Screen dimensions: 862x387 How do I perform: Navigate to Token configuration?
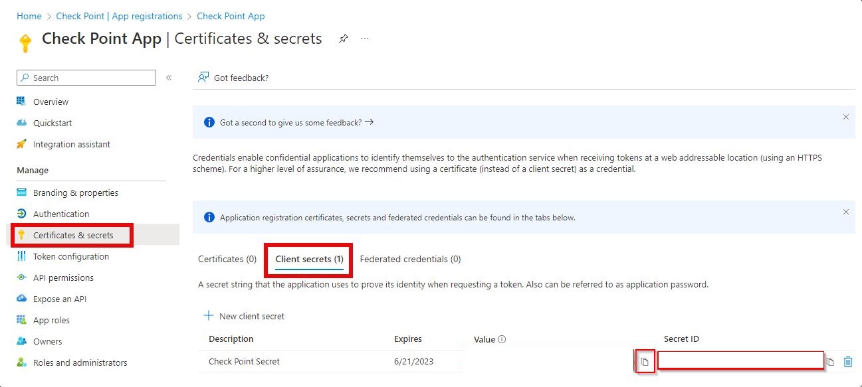pos(71,256)
